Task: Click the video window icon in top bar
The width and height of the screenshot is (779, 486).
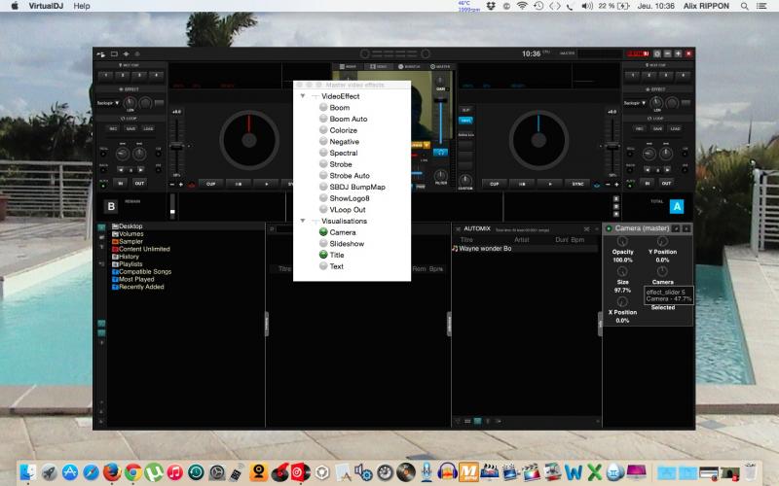Action: (114, 53)
